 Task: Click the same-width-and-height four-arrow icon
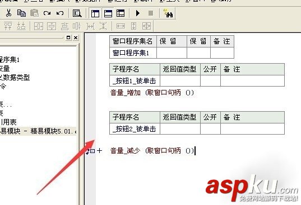coord(146,26)
